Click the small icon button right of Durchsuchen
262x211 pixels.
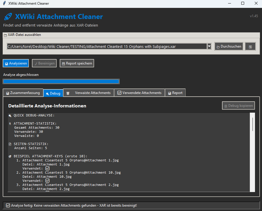(250, 46)
